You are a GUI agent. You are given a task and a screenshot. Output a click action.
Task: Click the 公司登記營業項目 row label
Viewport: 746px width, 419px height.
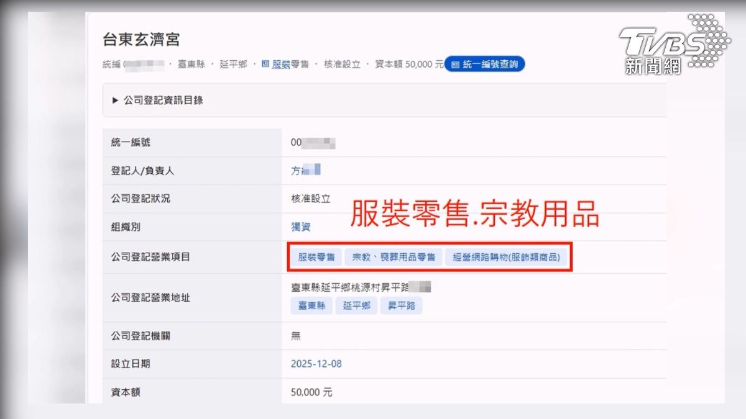(150, 257)
